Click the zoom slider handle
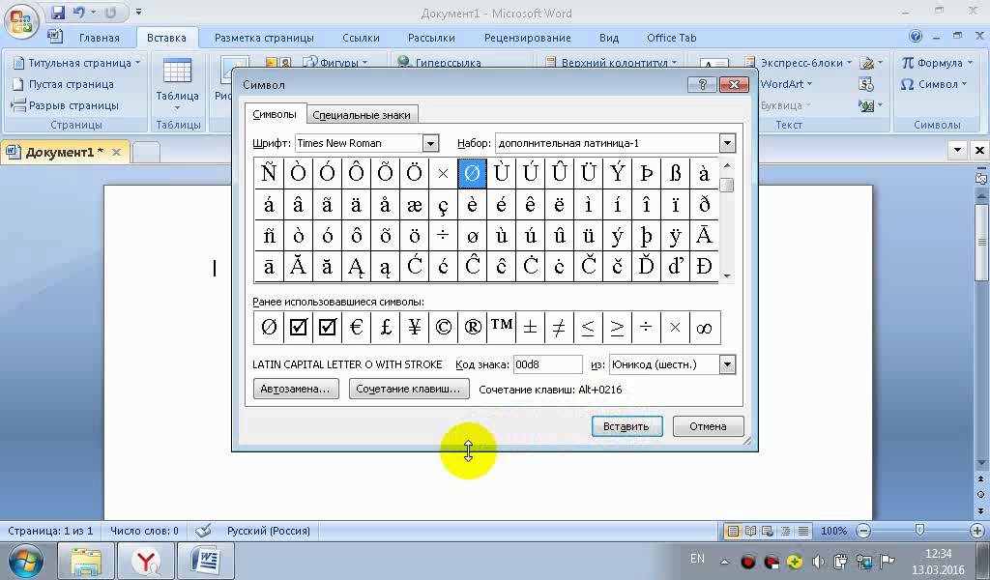Screen dimensions: 990x580 coord(919,531)
